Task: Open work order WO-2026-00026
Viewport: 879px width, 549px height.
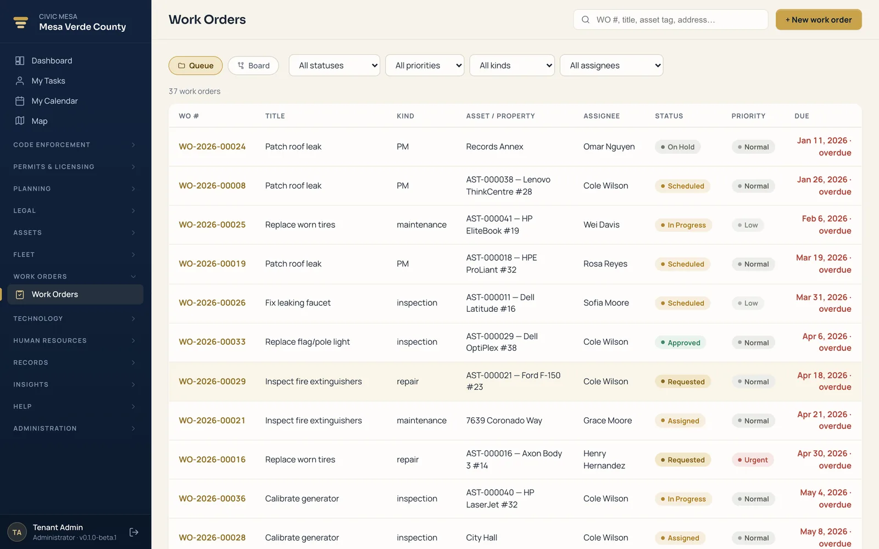Action: click(212, 302)
